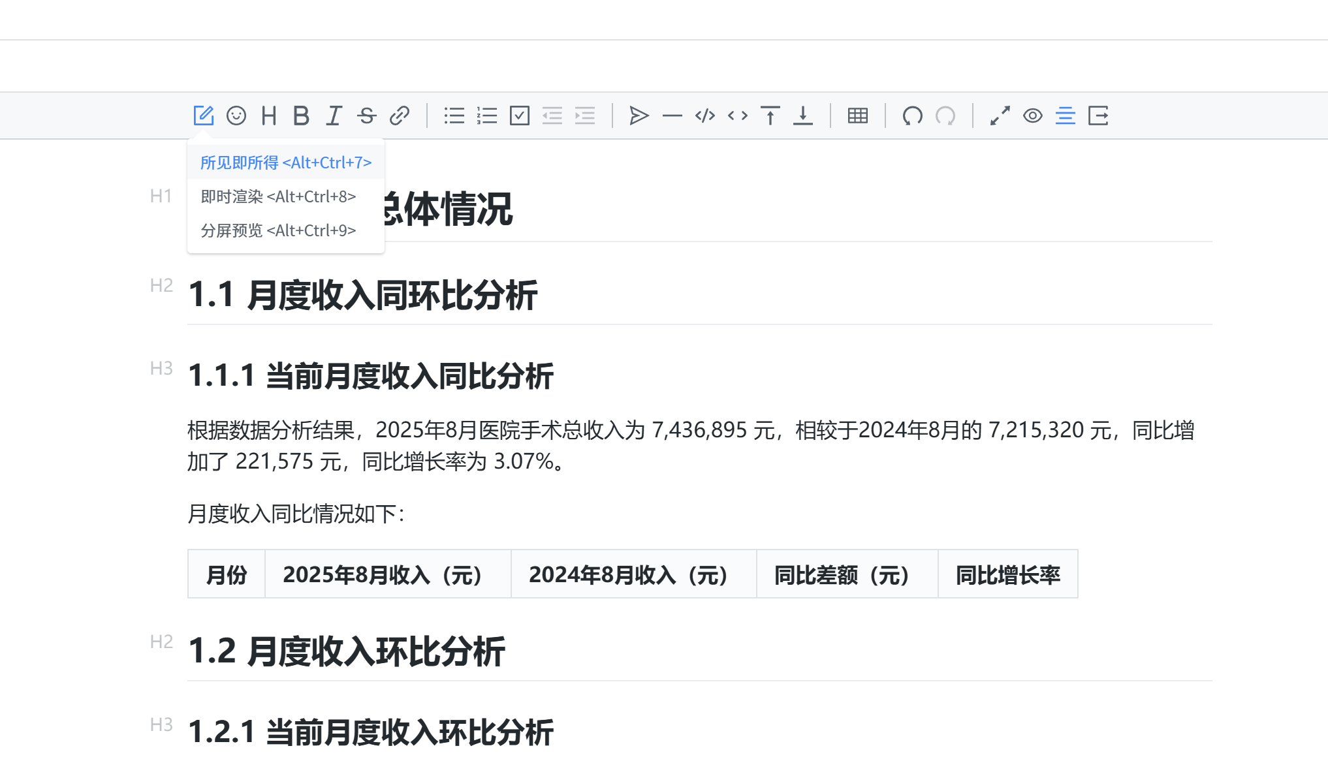The height and width of the screenshot is (761, 1328).
Task: Apply strikethrough formatting
Action: (x=366, y=116)
